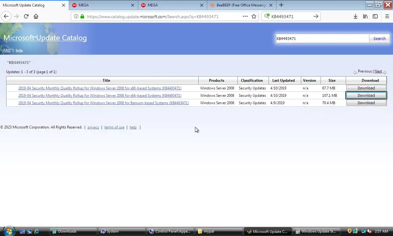Click the search engine icon in search box
The height and width of the screenshot is (236, 393).
pos(267,16)
